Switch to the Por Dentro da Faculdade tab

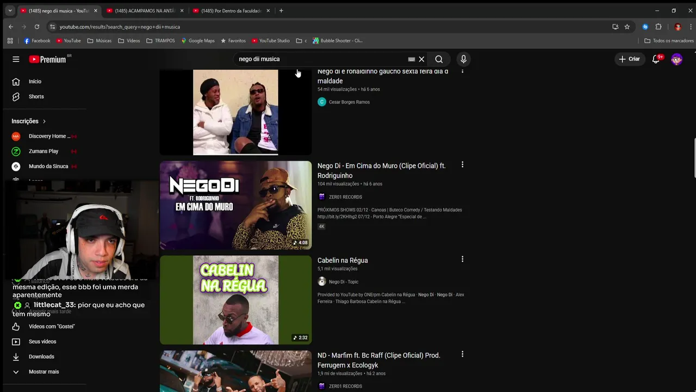tap(231, 10)
